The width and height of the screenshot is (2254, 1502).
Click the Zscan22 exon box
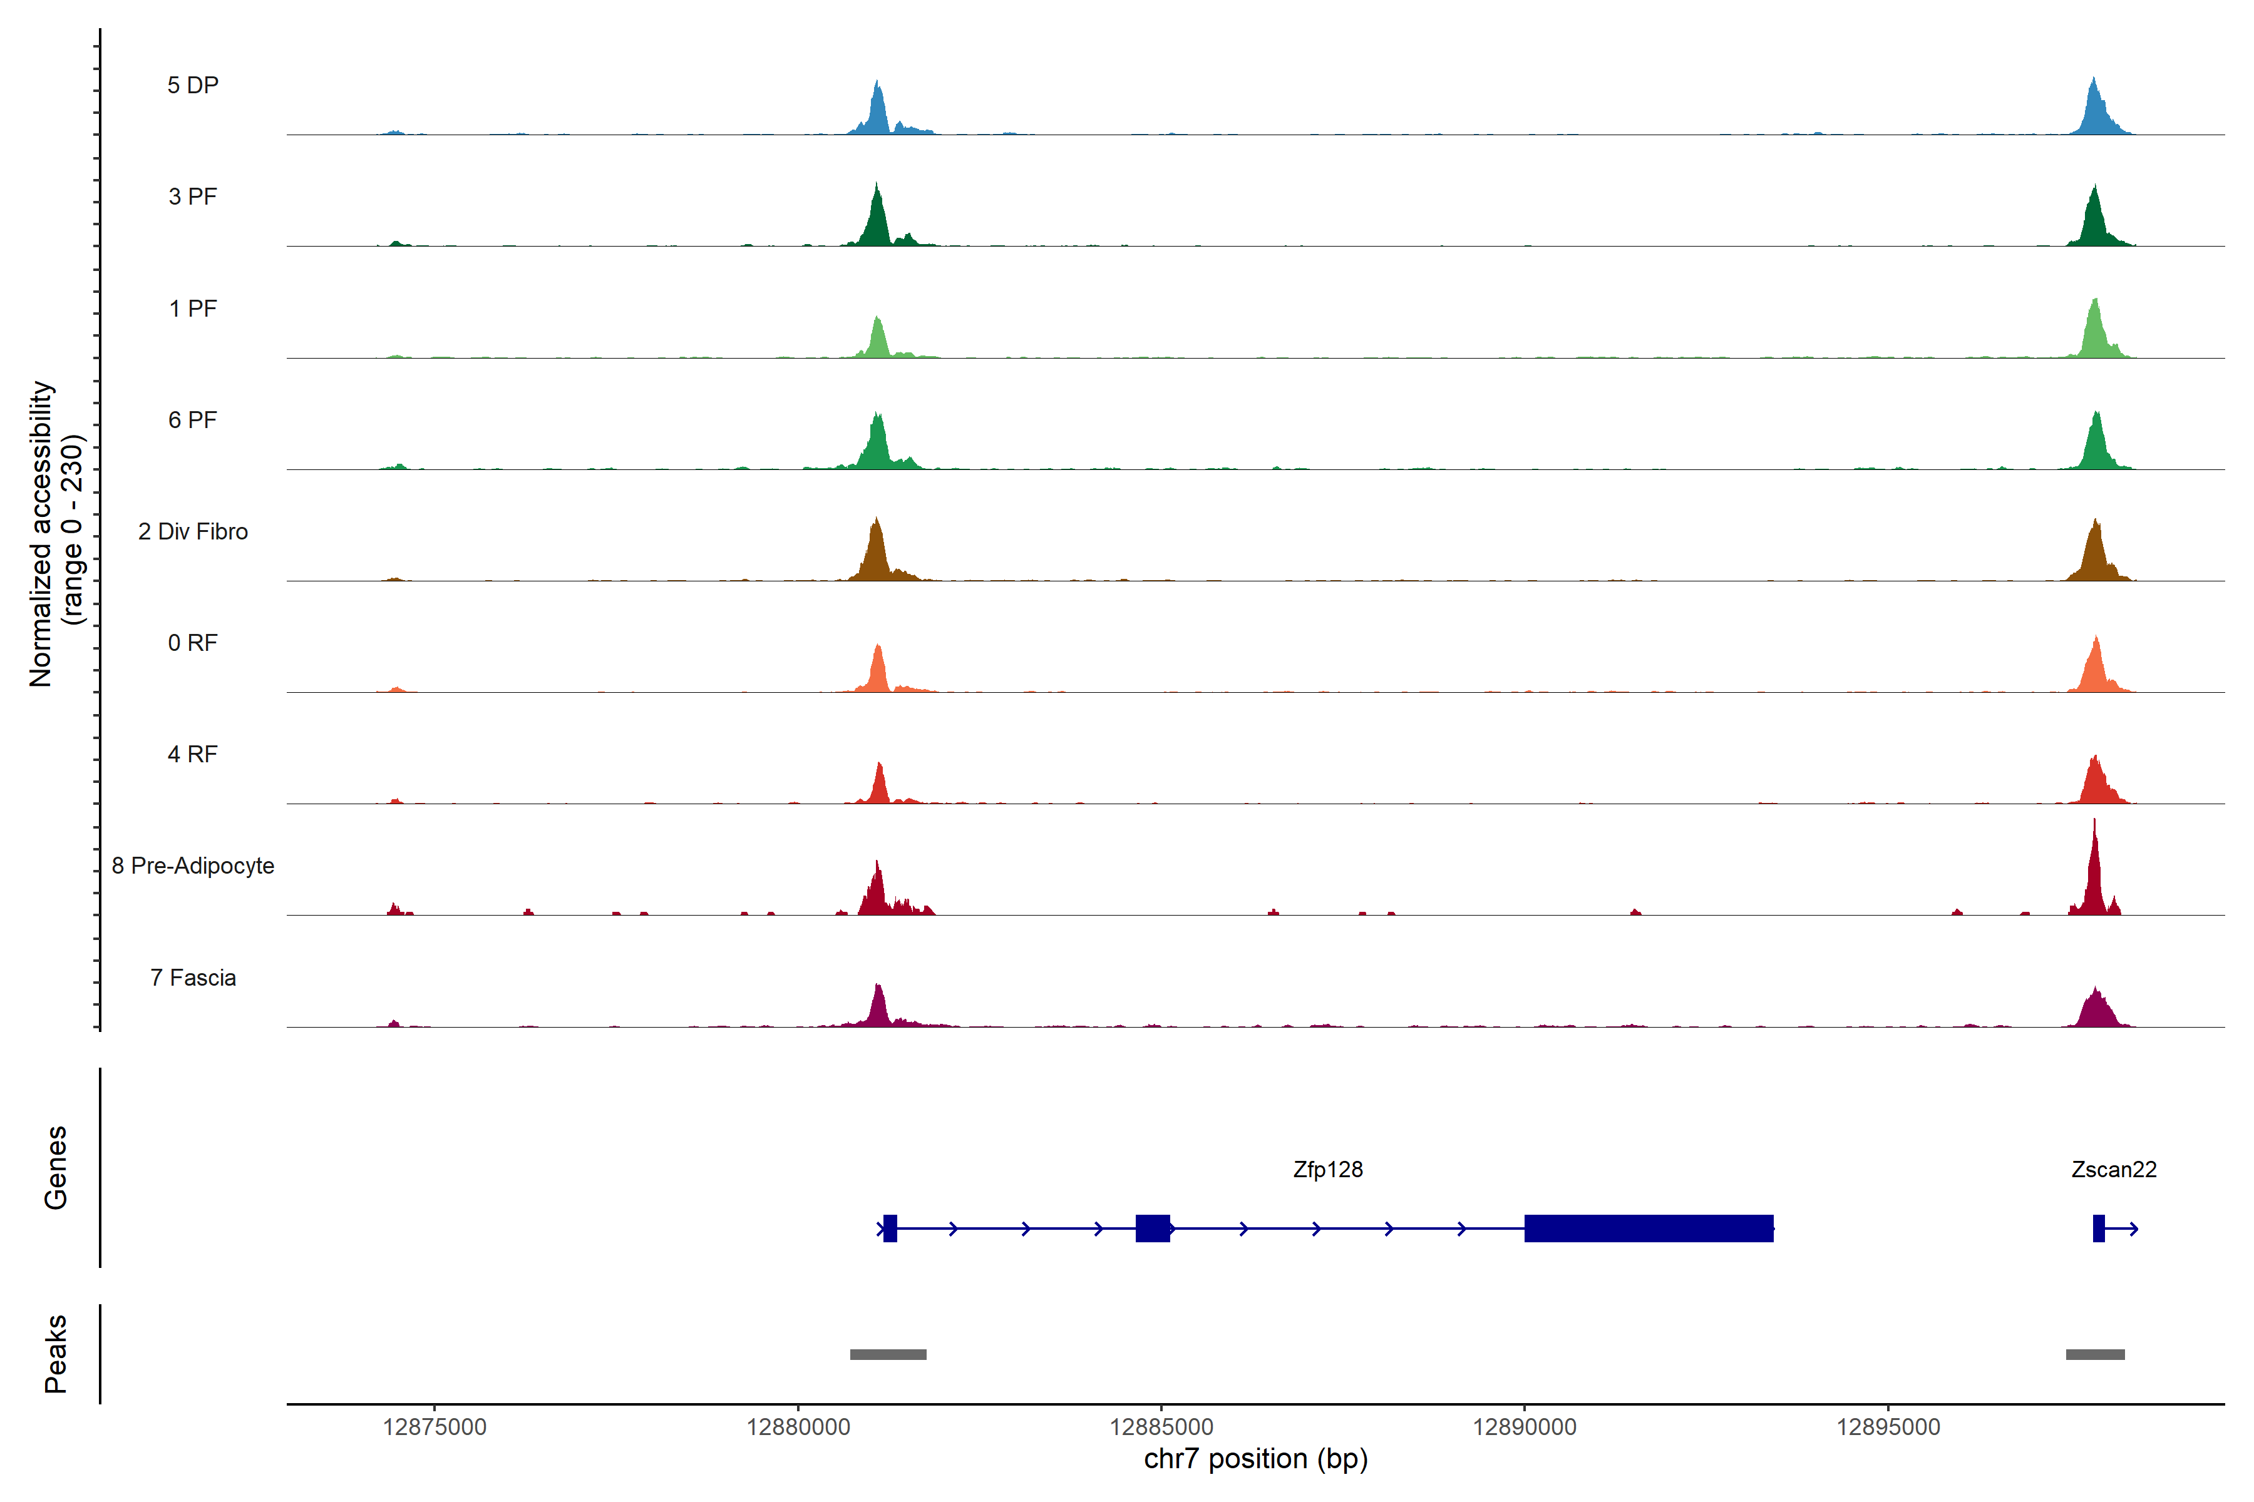coord(2099,1228)
